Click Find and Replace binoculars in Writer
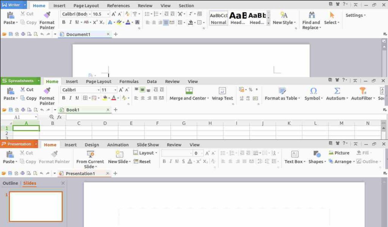Image resolution: width=388 pixels, height=227 pixels. tap(311, 20)
